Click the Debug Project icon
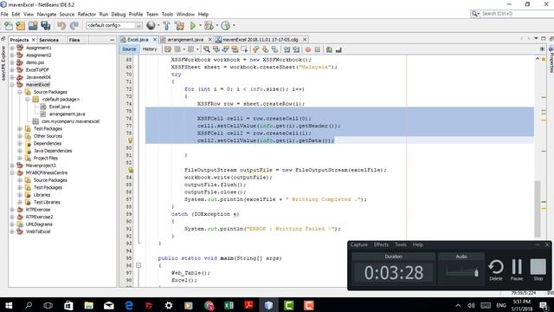Viewport: 554px width, 312px height. [209, 25]
